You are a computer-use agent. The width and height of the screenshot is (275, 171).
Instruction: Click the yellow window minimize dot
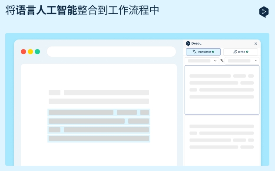(x=30, y=52)
